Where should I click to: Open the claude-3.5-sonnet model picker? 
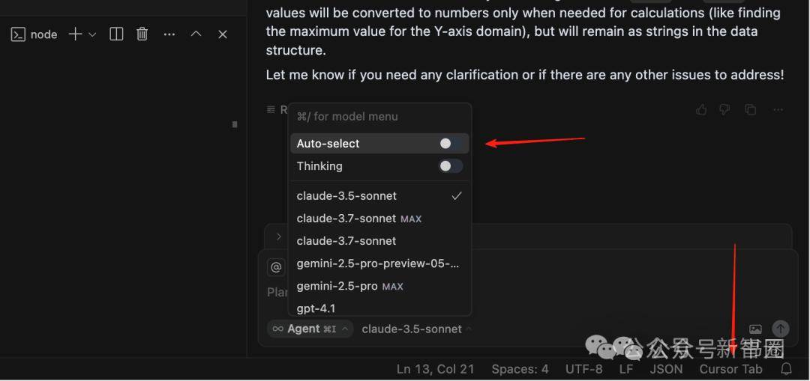click(x=416, y=329)
